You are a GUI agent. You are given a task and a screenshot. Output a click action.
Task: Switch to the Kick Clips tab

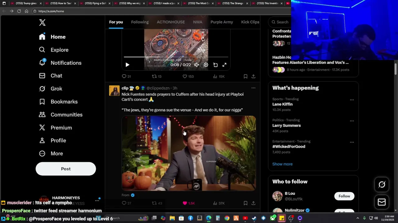click(250, 22)
